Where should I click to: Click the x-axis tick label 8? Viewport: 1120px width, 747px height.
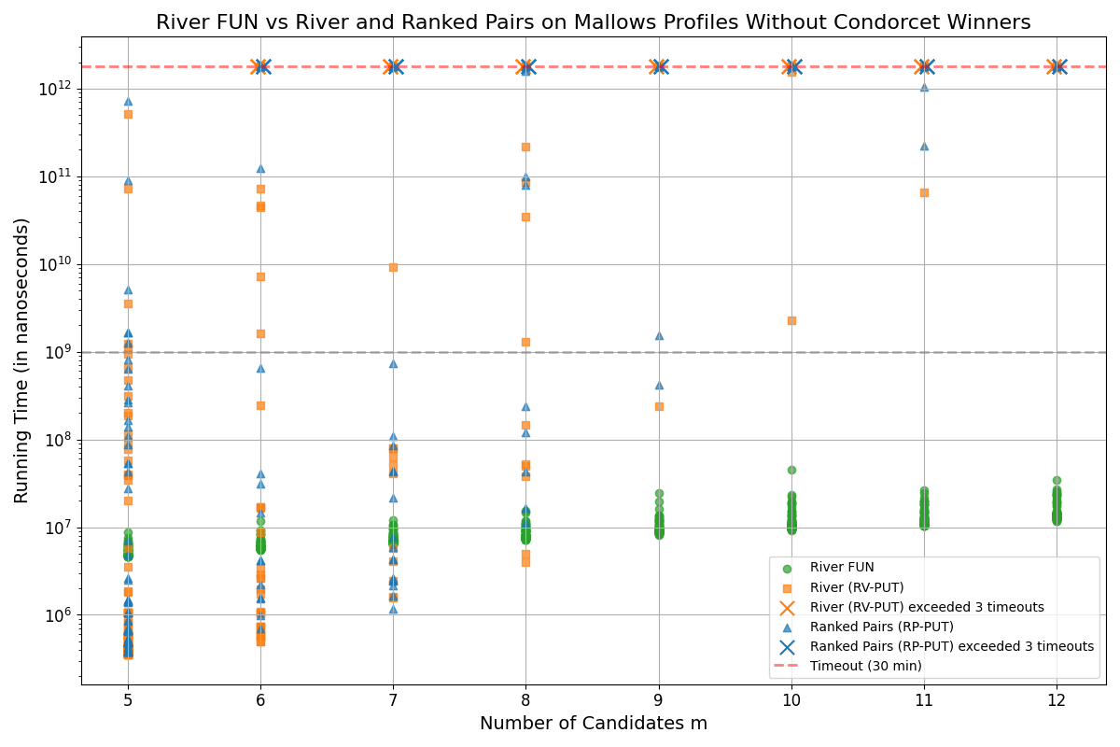click(x=525, y=699)
